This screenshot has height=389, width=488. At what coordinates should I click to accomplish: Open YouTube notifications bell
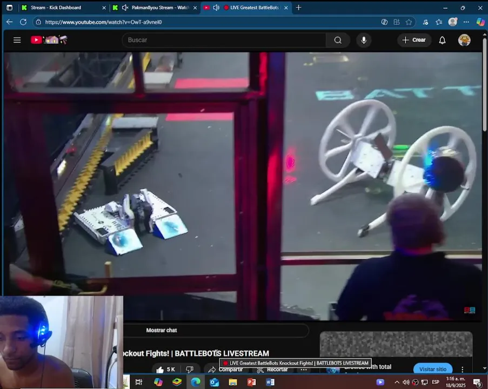click(442, 40)
